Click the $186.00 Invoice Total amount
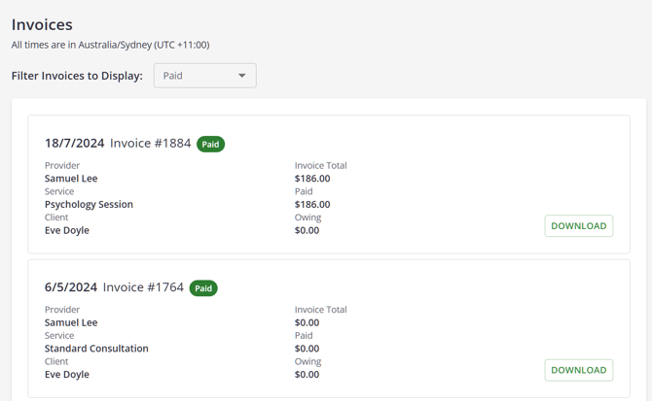This screenshot has width=652, height=401. click(312, 179)
